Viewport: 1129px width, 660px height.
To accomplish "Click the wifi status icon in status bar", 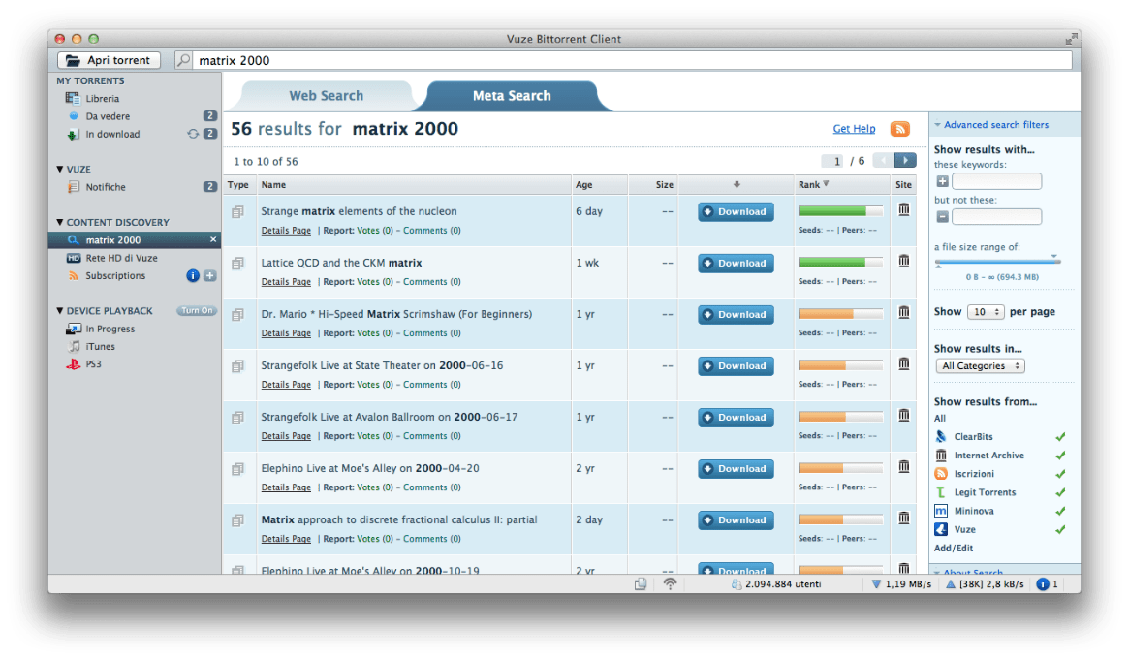I will tap(670, 583).
